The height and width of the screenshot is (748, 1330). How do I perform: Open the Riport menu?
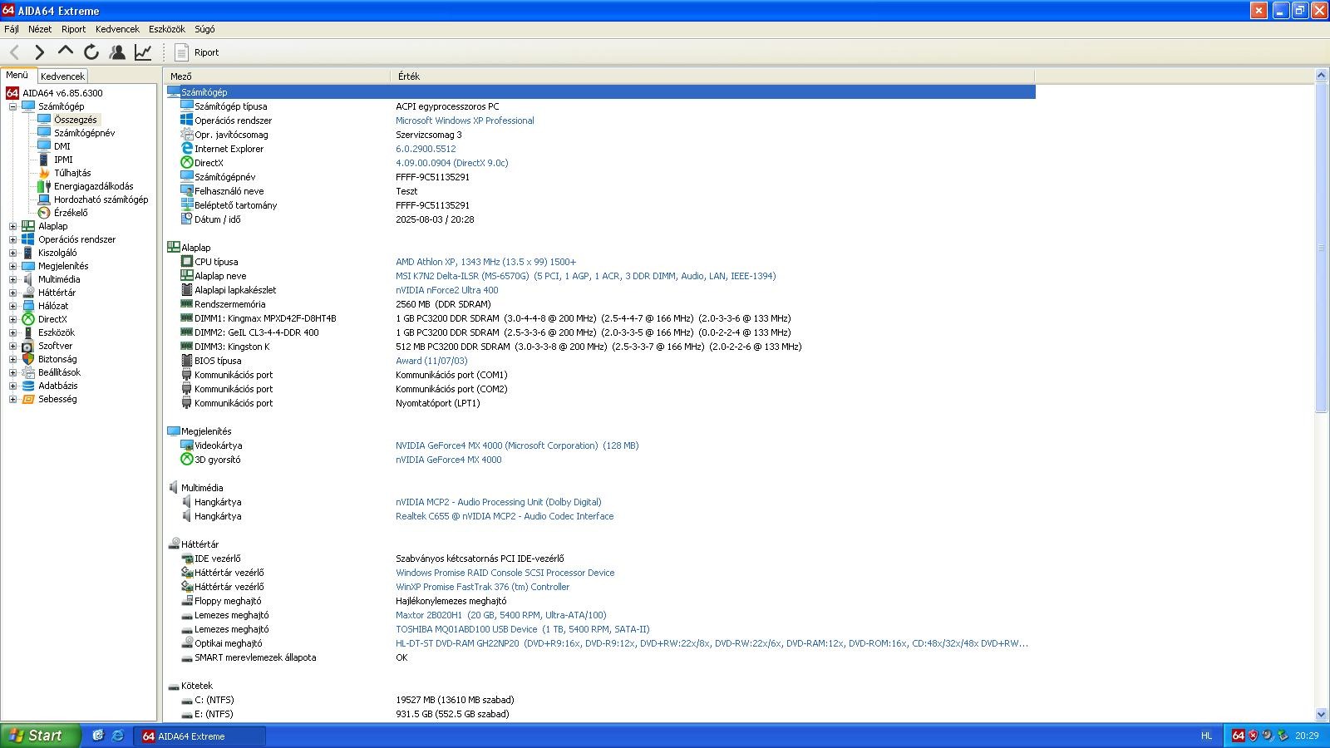73,29
